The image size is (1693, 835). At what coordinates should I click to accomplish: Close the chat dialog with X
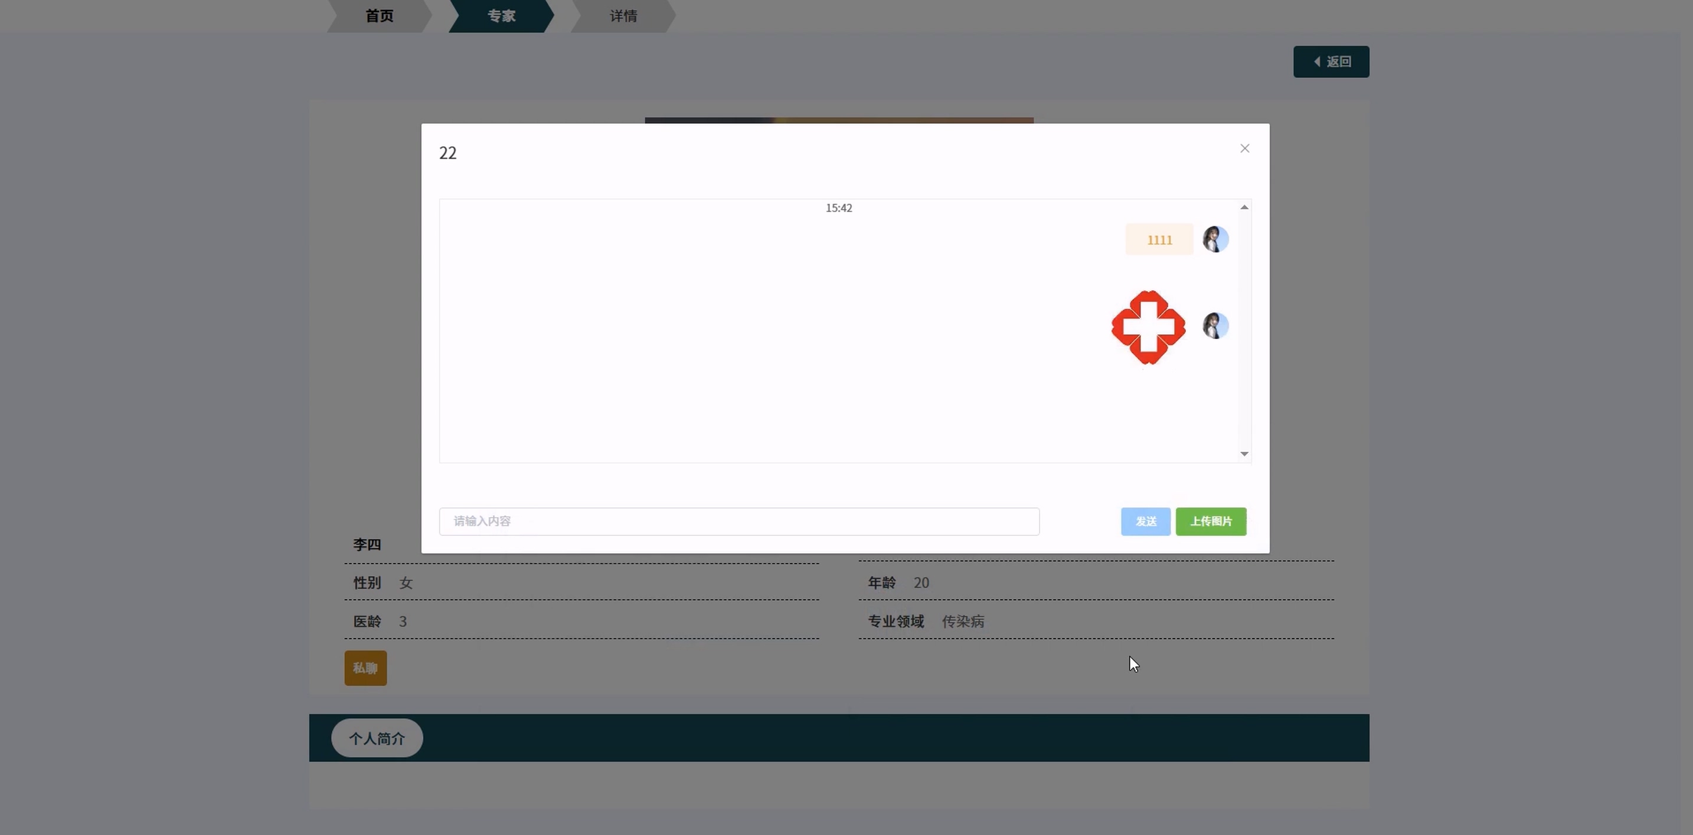click(1244, 149)
